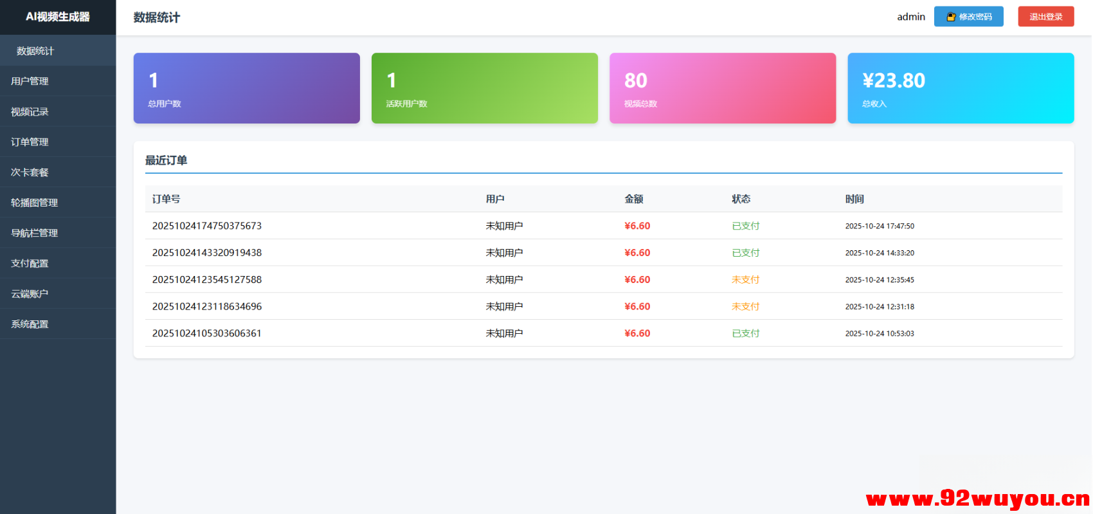
Task: Click the admin username in header
Action: coord(910,17)
